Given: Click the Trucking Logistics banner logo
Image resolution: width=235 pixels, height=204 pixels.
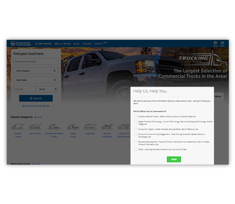Looking at the screenshot, I should 203,58.
